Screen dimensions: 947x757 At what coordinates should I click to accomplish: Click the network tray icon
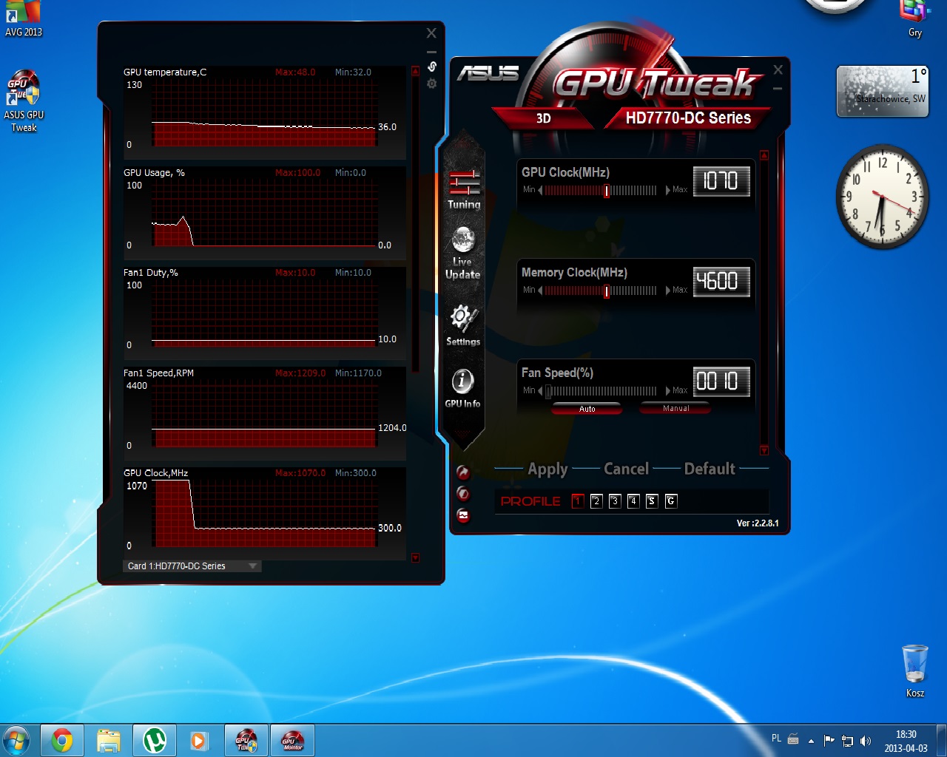pos(848,740)
